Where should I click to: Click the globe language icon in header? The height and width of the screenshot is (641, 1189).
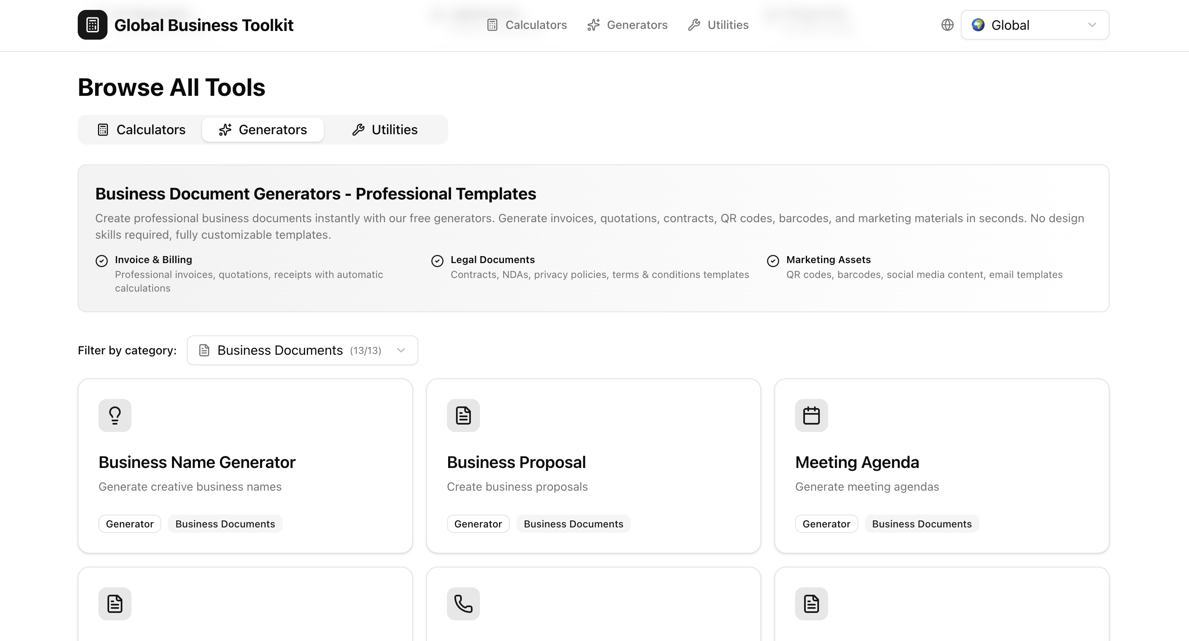[947, 25]
